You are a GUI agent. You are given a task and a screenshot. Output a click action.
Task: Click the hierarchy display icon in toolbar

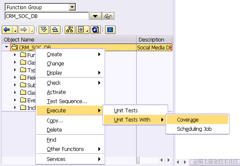(70, 30)
